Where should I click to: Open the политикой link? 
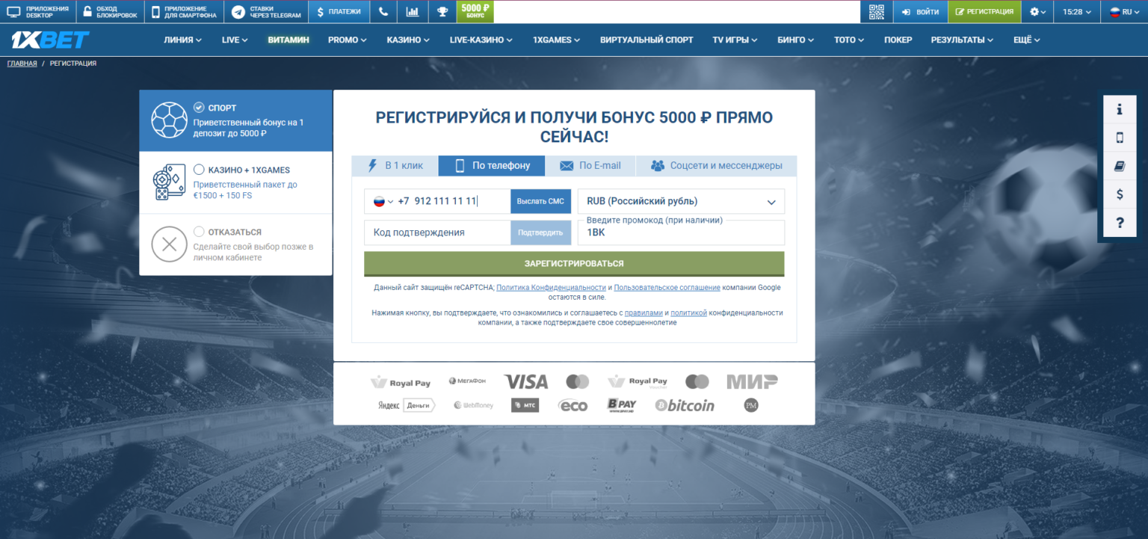pos(688,312)
